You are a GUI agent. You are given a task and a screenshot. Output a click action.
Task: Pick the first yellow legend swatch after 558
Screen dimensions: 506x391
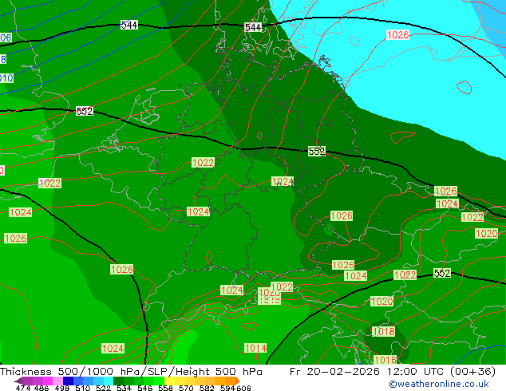coord(169,381)
